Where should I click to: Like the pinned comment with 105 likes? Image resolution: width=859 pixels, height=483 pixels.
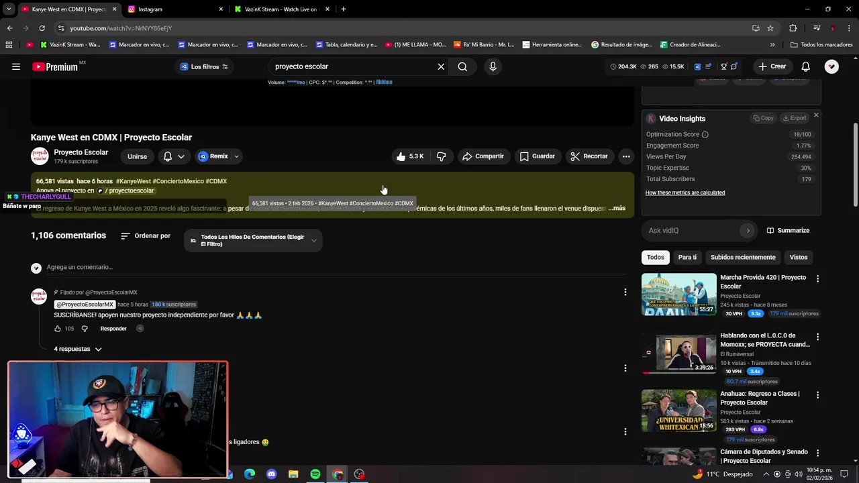click(58, 329)
